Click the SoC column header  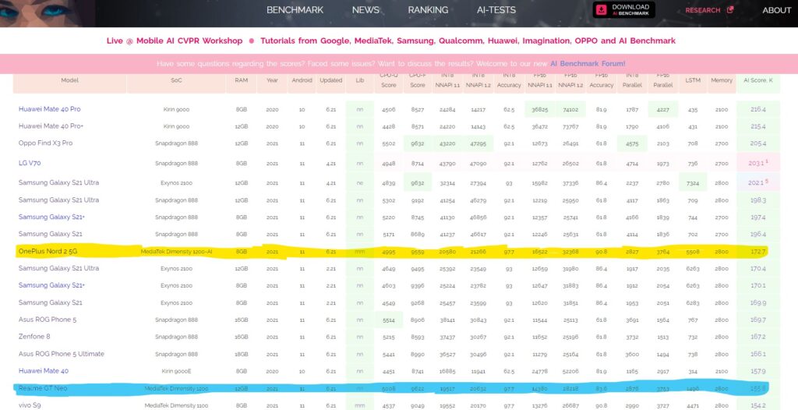176,80
